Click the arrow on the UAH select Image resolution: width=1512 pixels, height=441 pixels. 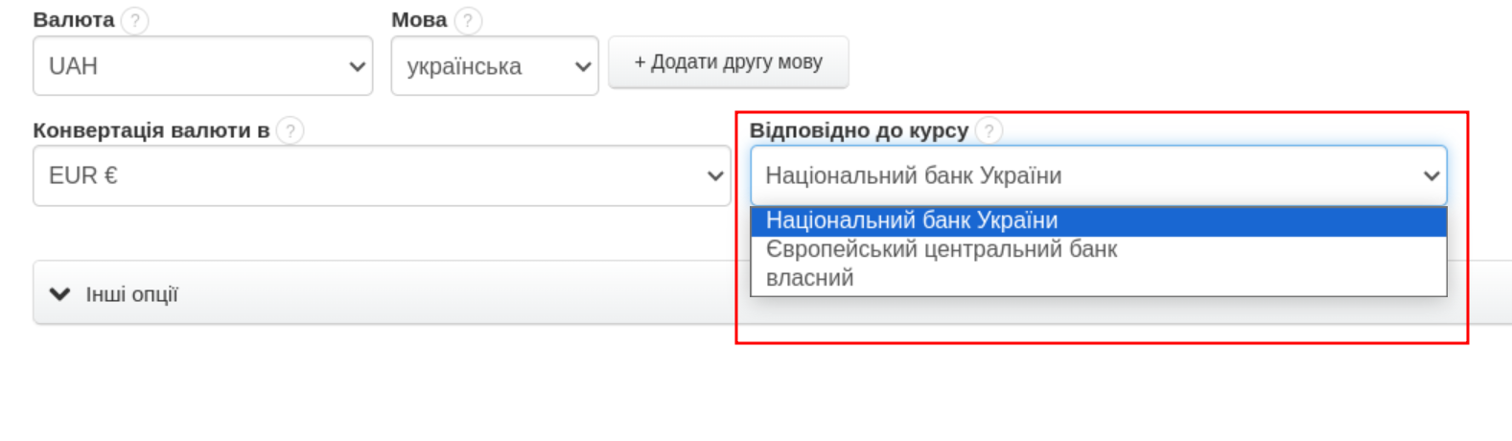(357, 67)
